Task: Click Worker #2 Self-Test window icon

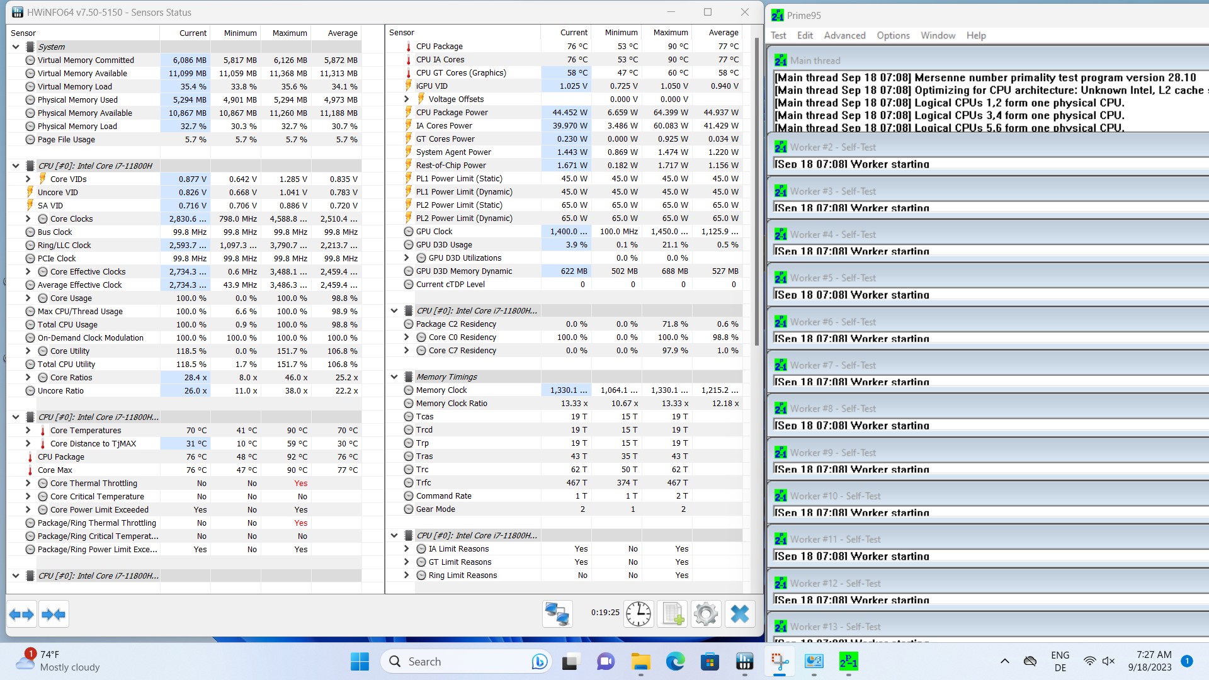Action: [781, 147]
